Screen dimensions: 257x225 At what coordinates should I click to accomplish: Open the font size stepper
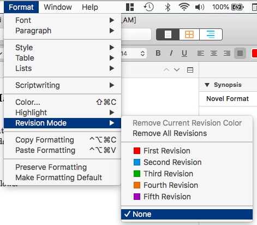coord(142,54)
